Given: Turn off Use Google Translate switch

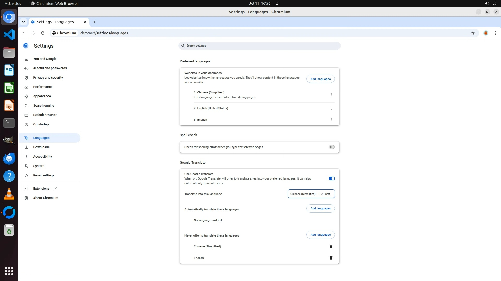Looking at the screenshot, I should tap(331, 178).
